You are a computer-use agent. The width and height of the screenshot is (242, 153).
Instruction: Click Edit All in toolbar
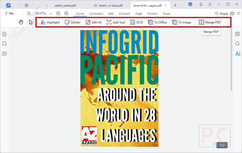pos(93,22)
